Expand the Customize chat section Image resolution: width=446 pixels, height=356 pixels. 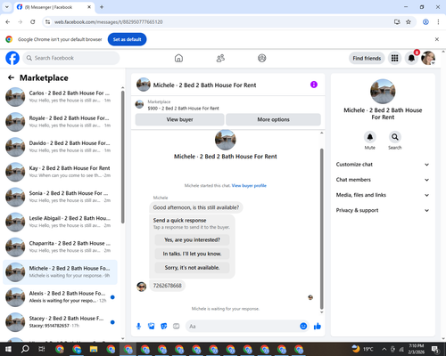point(383,165)
